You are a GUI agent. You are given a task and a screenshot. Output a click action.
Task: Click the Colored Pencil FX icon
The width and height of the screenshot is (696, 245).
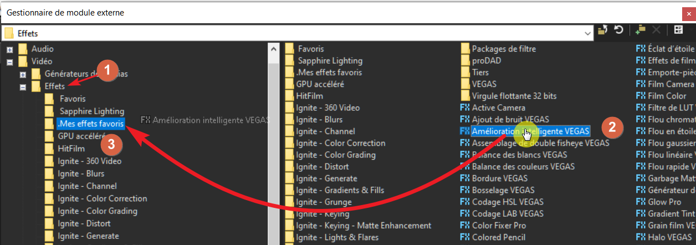[x=465, y=237]
